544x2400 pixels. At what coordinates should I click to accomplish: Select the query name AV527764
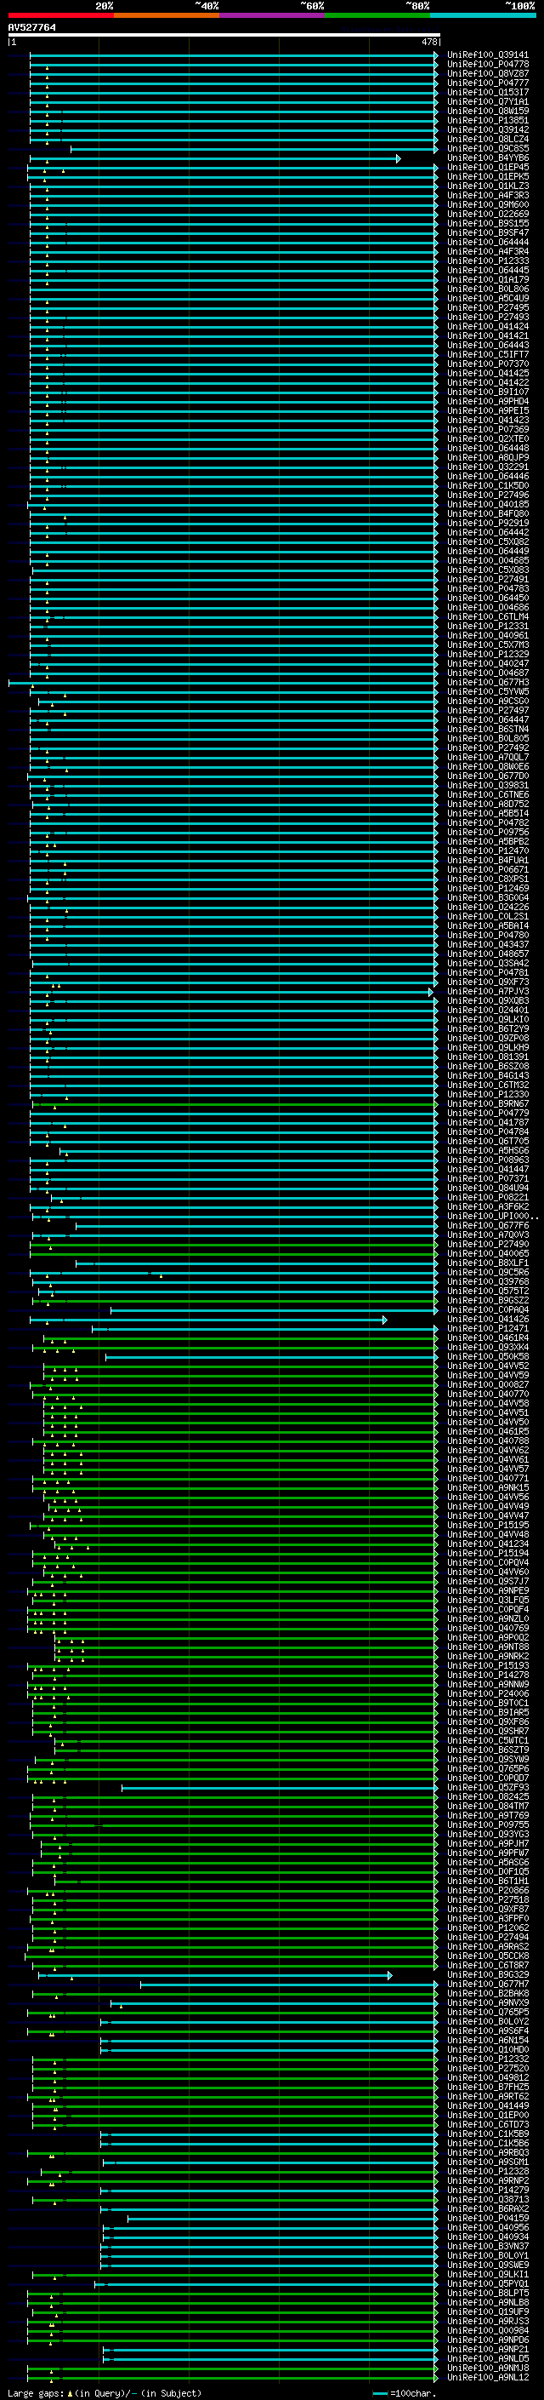31,27
